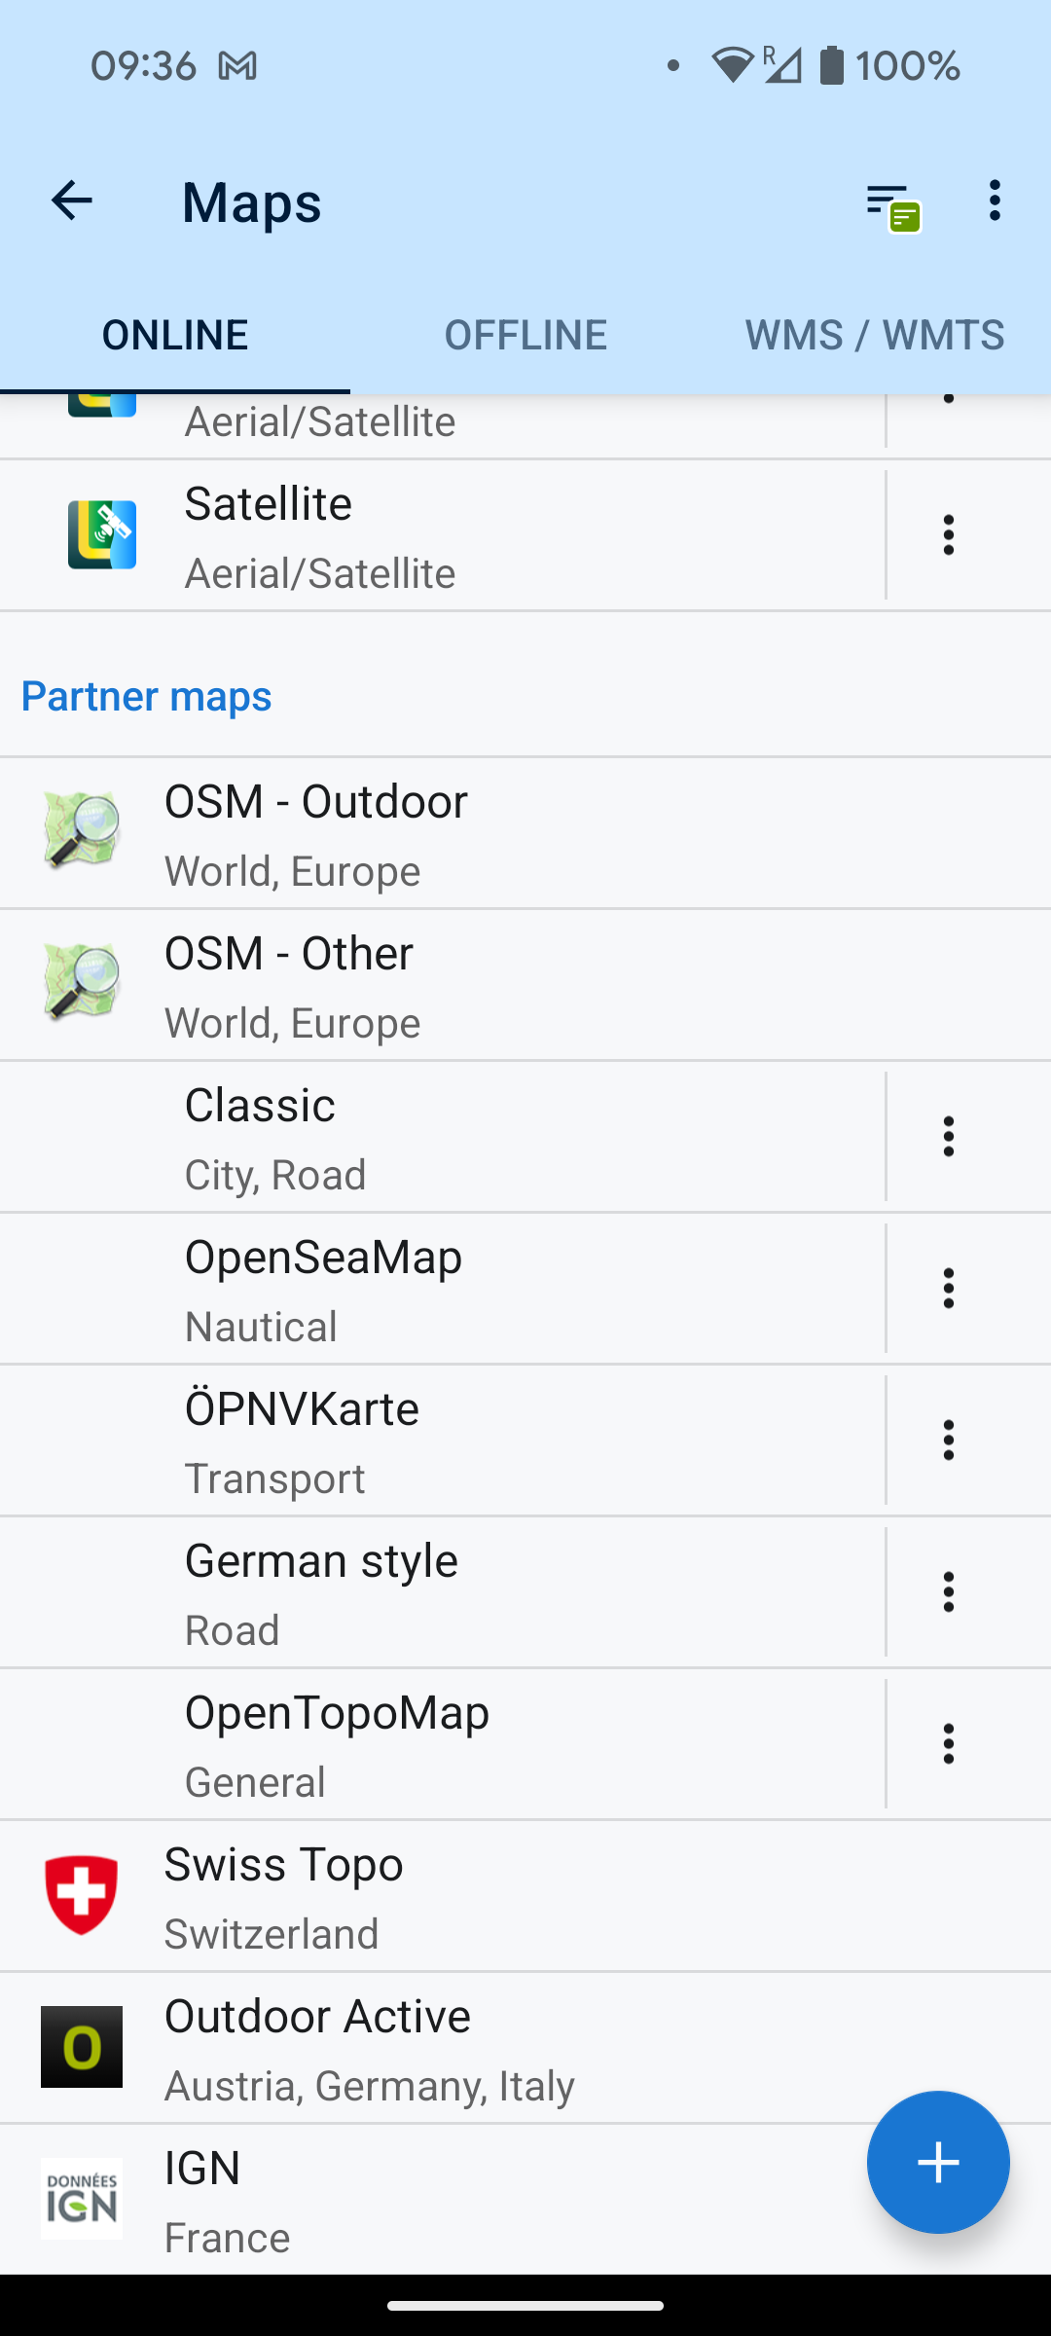Open options for OpenSeaMap
Viewport: 1051px width, 2336px height.
point(948,1289)
